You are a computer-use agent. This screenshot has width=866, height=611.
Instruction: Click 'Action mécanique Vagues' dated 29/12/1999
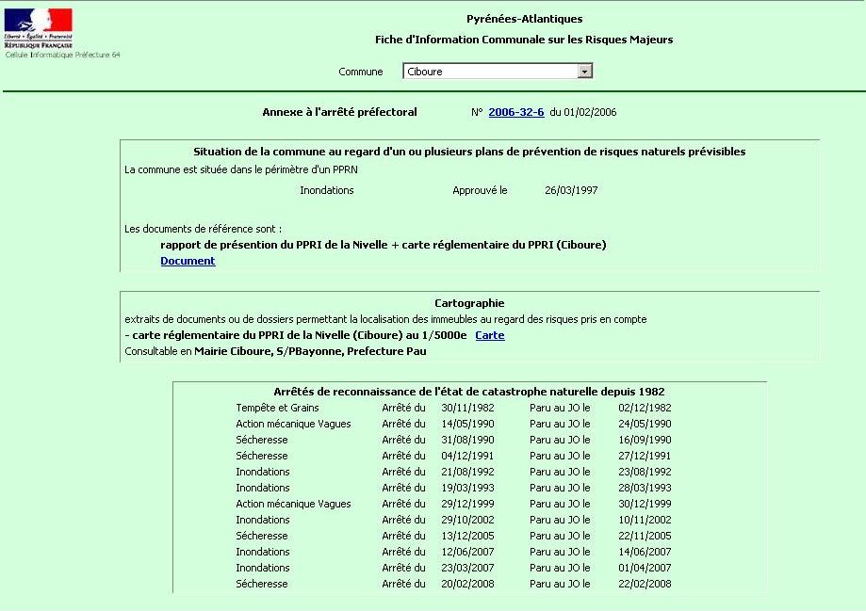293,504
